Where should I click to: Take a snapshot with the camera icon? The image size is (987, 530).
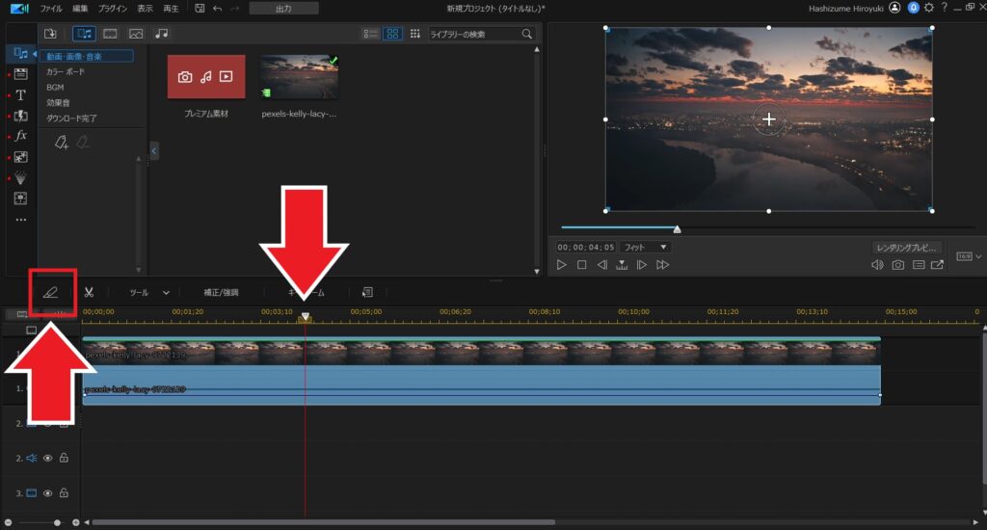pos(897,265)
